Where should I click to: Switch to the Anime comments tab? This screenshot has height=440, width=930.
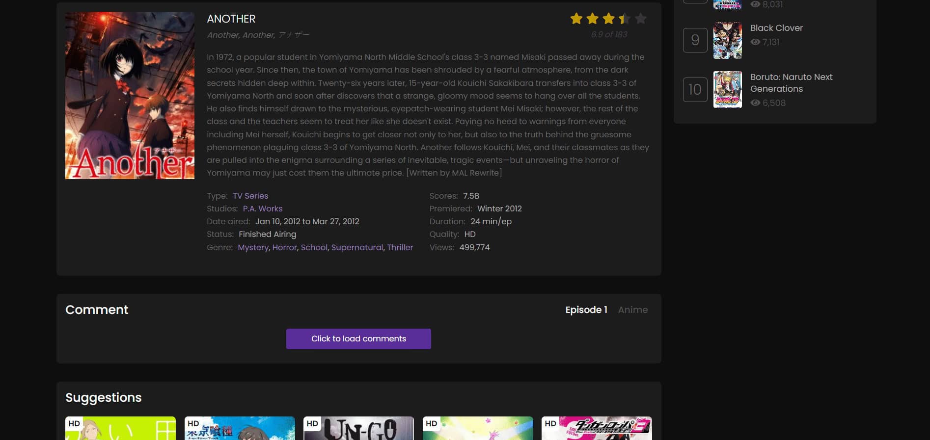633,310
